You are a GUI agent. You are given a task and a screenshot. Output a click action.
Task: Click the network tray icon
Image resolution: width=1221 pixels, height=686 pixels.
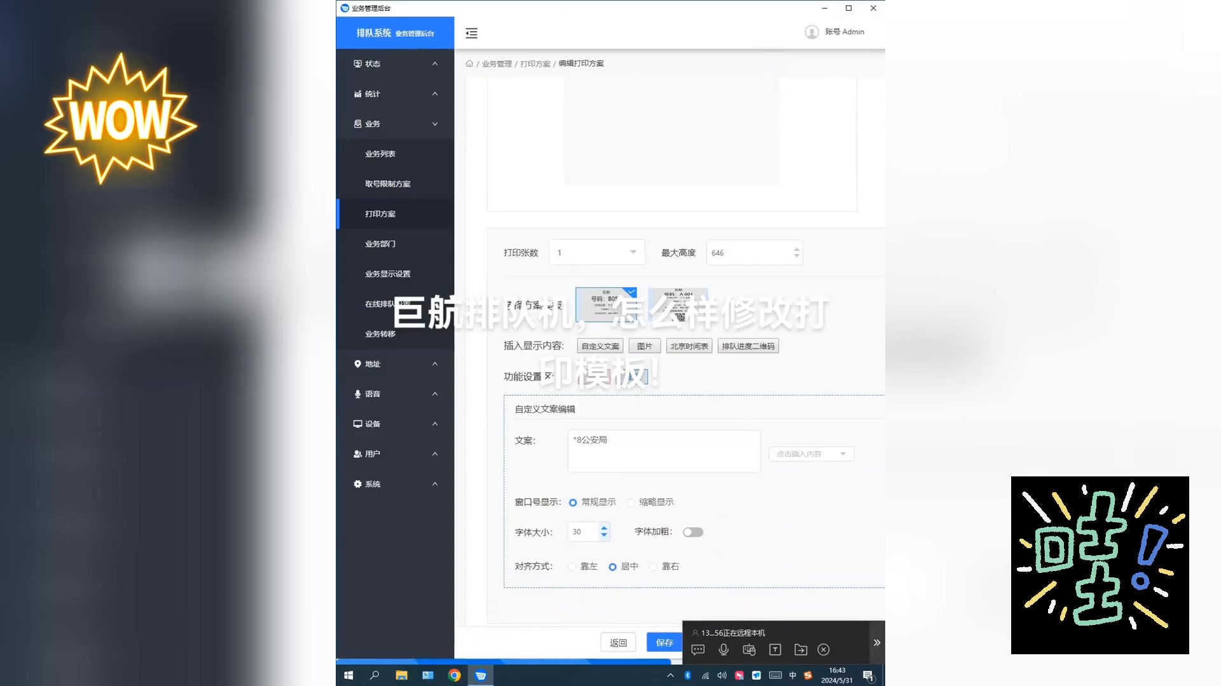705,675
